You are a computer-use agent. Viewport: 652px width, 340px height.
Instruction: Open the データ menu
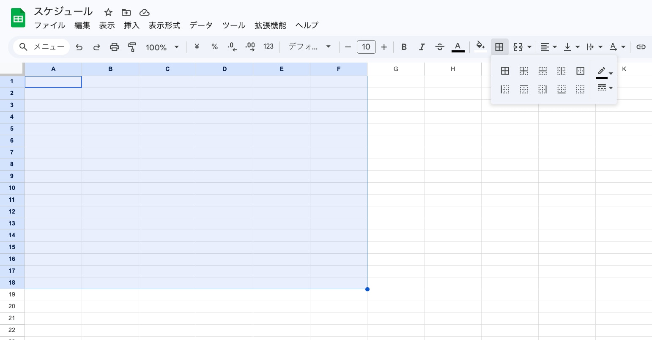pyautogui.click(x=201, y=25)
